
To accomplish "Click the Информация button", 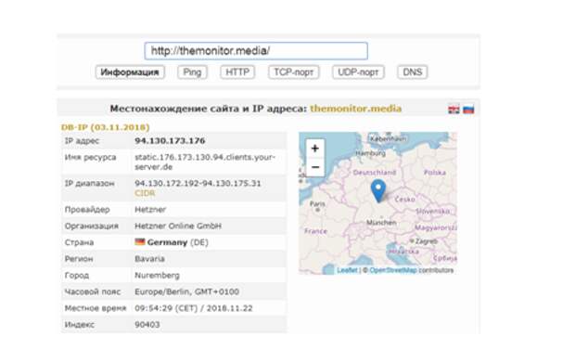I will point(130,72).
